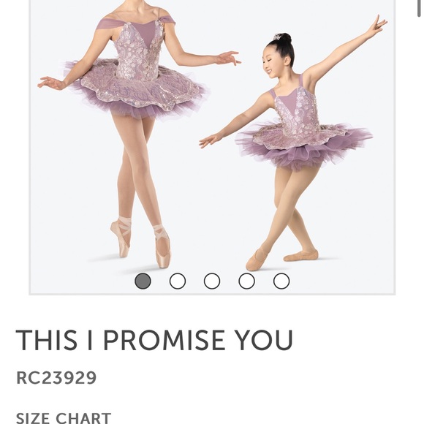This screenshot has height=424, width=424.
Task: Click the adult dancer's outstretched left hand
Action: pos(229,58)
